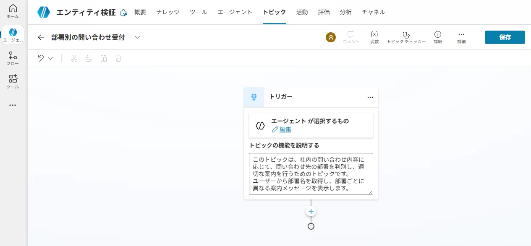Switch to the 評価 tab
531x246 pixels.
tap(324, 12)
